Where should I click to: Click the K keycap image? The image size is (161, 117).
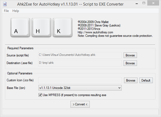click(x=62, y=28)
